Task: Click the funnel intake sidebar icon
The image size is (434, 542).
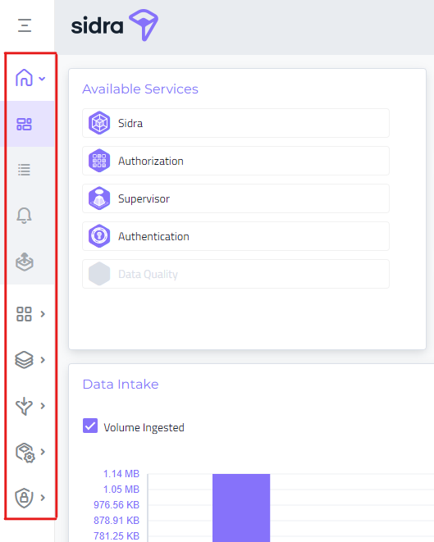Action: 25,406
